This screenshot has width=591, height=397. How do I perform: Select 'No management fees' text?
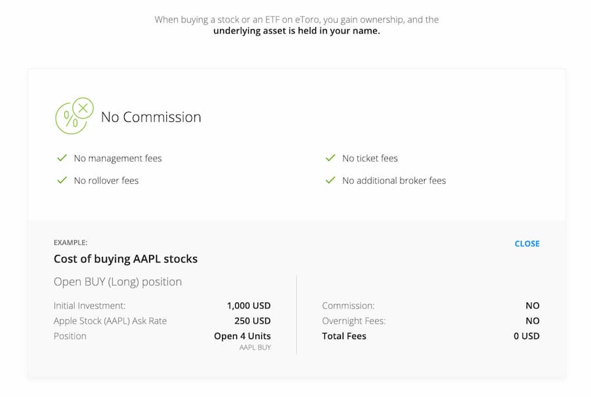[118, 158]
